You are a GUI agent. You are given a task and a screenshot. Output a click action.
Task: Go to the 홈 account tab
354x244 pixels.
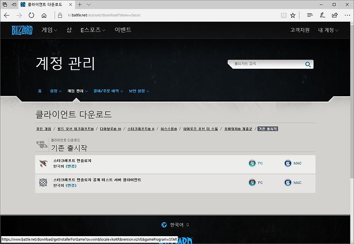click(x=40, y=91)
